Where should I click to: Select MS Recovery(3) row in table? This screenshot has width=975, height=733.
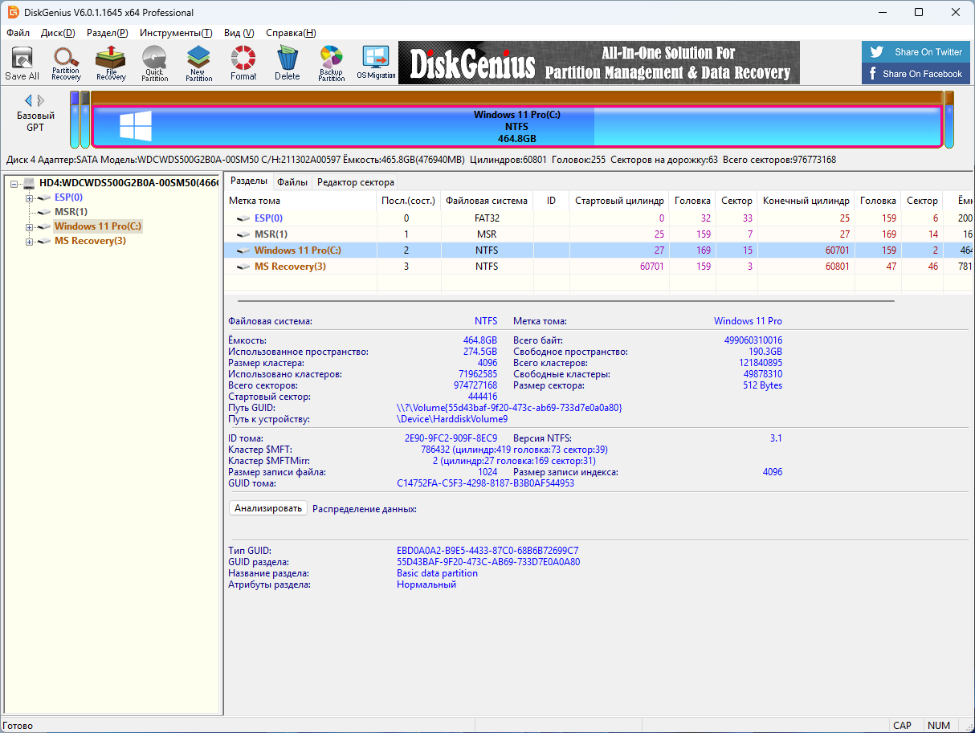tap(290, 266)
